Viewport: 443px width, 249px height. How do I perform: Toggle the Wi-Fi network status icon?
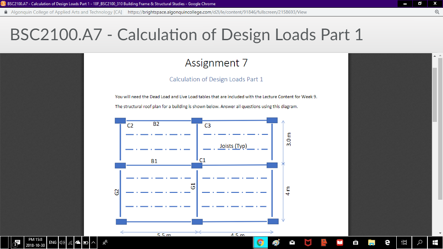[x=70, y=243]
